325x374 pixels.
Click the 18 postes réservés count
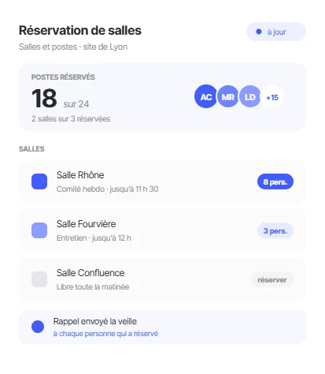44,99
